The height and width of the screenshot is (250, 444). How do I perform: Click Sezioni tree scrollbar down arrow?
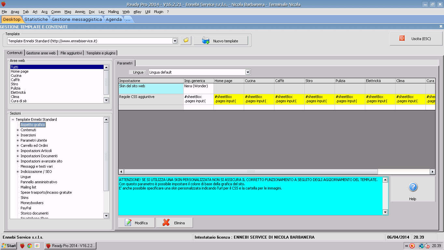[106, 215]
